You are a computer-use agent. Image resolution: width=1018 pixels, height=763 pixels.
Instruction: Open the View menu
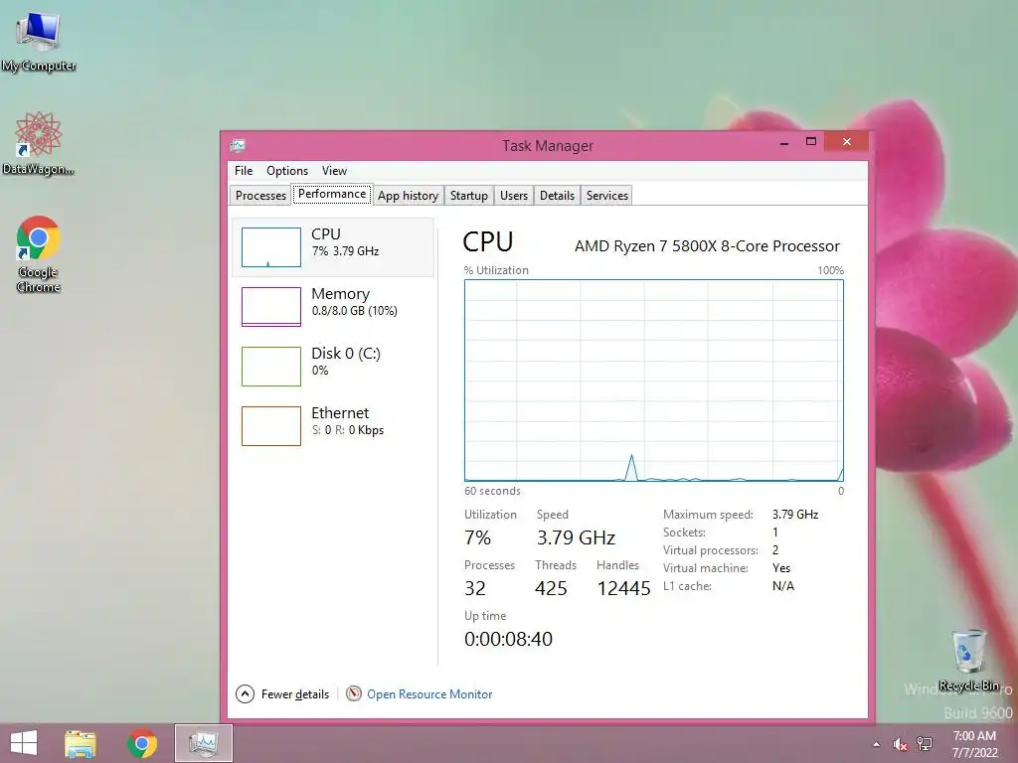(334, 171)
